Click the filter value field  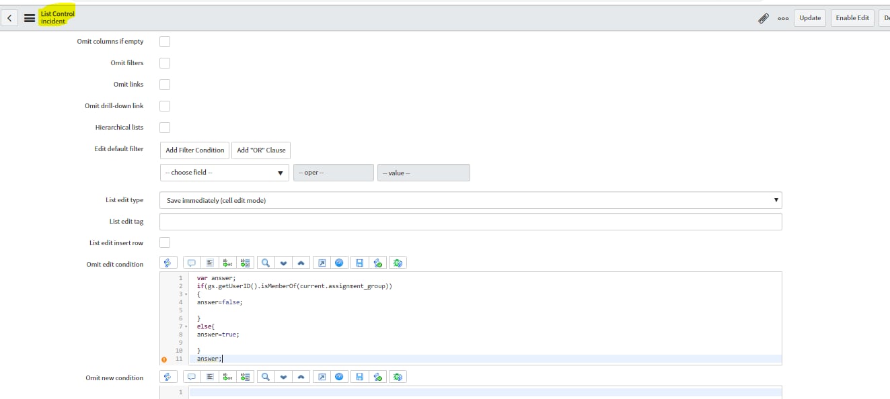tap(424, 173)
